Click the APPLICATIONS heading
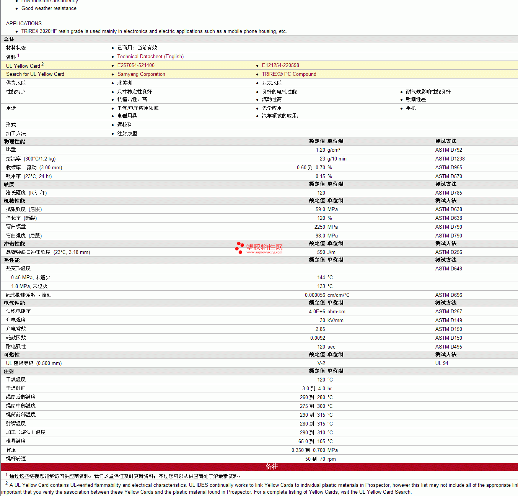The width and height of the screenshot is (518, 496). pos(24,23)
